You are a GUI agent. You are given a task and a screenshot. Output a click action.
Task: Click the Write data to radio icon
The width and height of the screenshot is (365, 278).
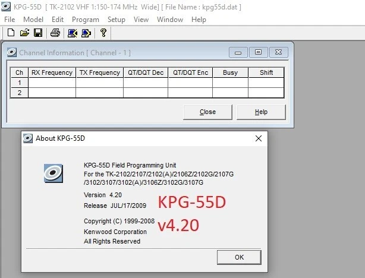click(86, 33)
